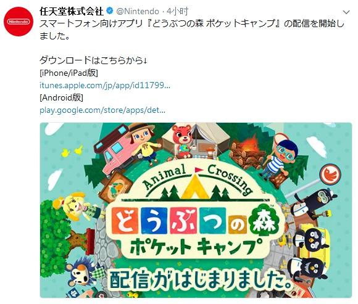
Task: Click the girl wearing straw hat
Action: 144,143
